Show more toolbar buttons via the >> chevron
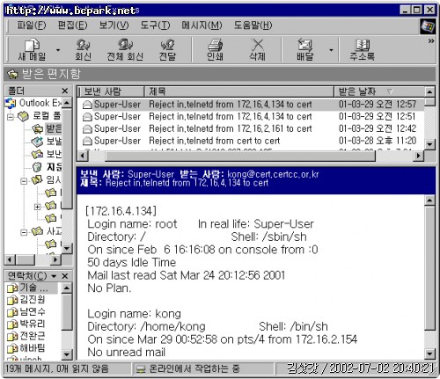 [431, 41]
